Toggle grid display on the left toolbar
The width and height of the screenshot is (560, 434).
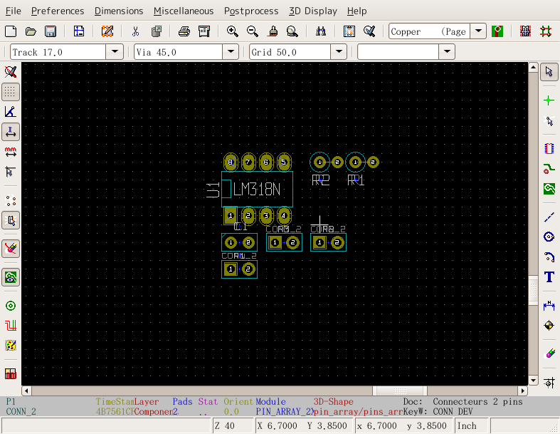[11, 92]
